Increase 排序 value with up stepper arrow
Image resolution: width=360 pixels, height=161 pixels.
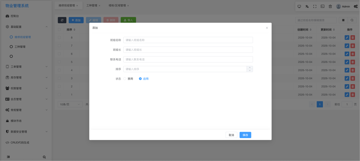[250, 68]
